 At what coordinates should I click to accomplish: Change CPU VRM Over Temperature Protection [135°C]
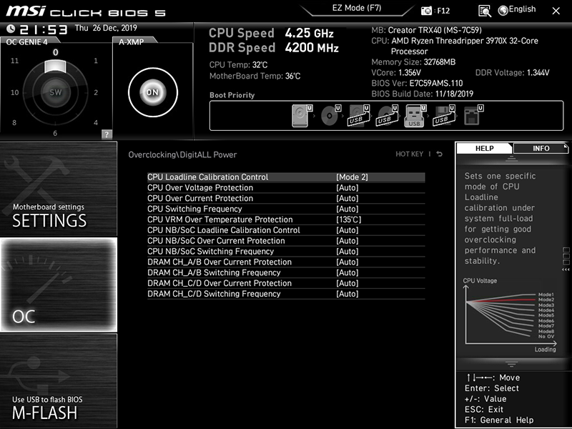coord(349,220)
